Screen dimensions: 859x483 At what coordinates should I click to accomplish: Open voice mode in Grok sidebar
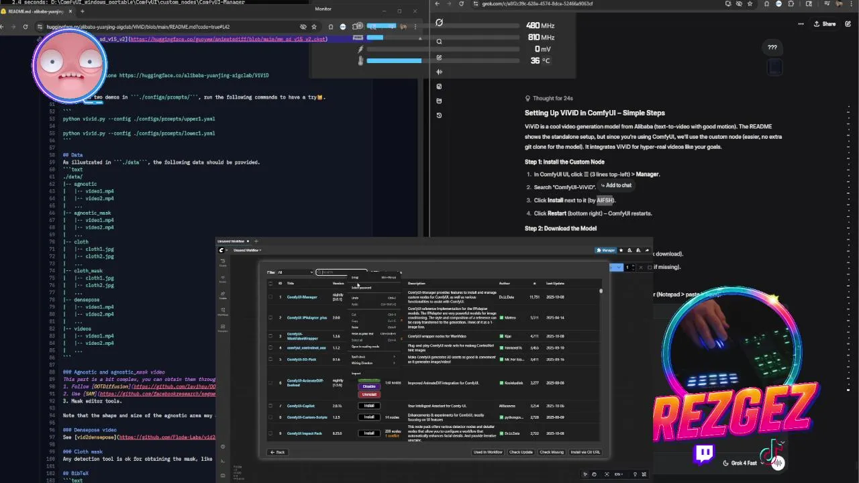coord(439,72)
